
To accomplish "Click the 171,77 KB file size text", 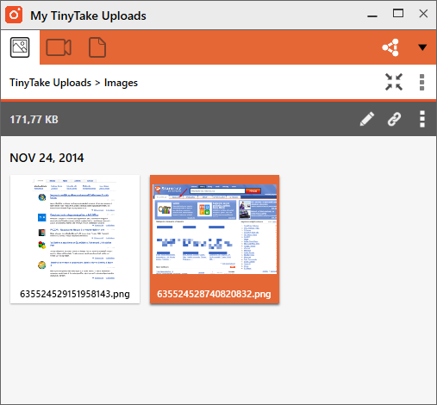I will 34,120.
